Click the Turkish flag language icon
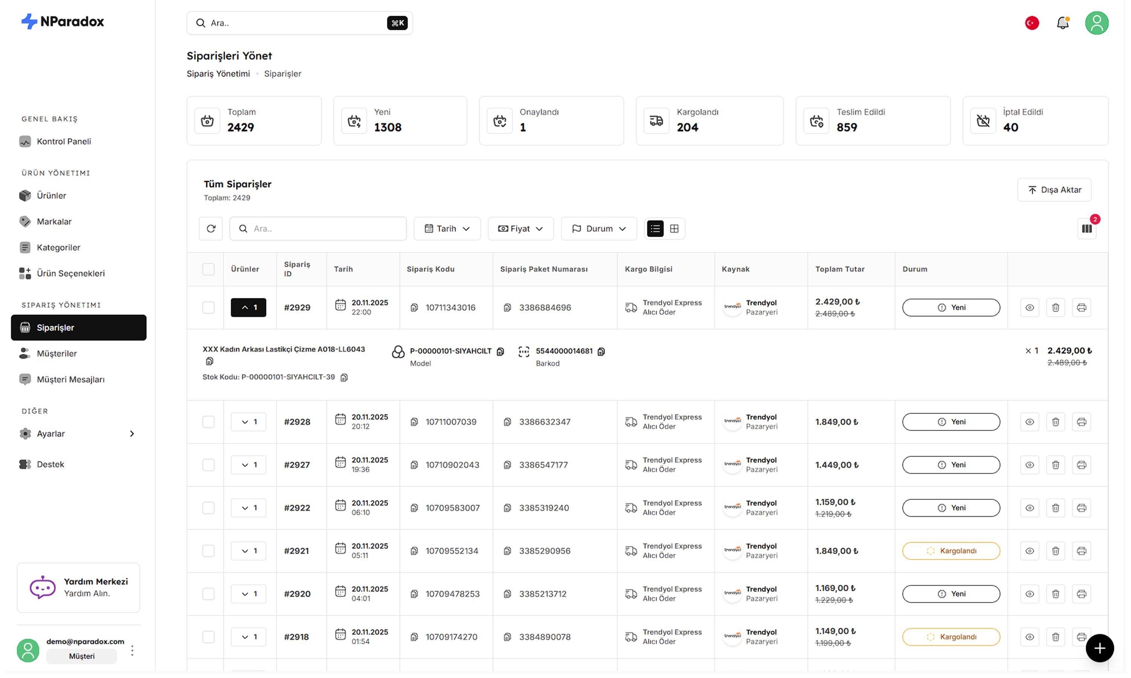The width and height of the screenshot is (1131, 678). click(x=1031, y=23)
